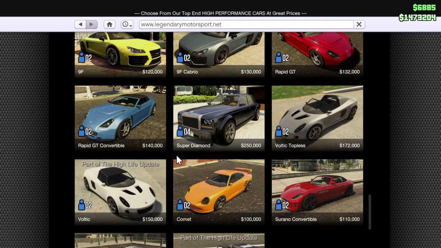Image resolution: width=441 pixels, height=248 pixels.
Task: Click the $172,000 price
Action: (349, 145)
